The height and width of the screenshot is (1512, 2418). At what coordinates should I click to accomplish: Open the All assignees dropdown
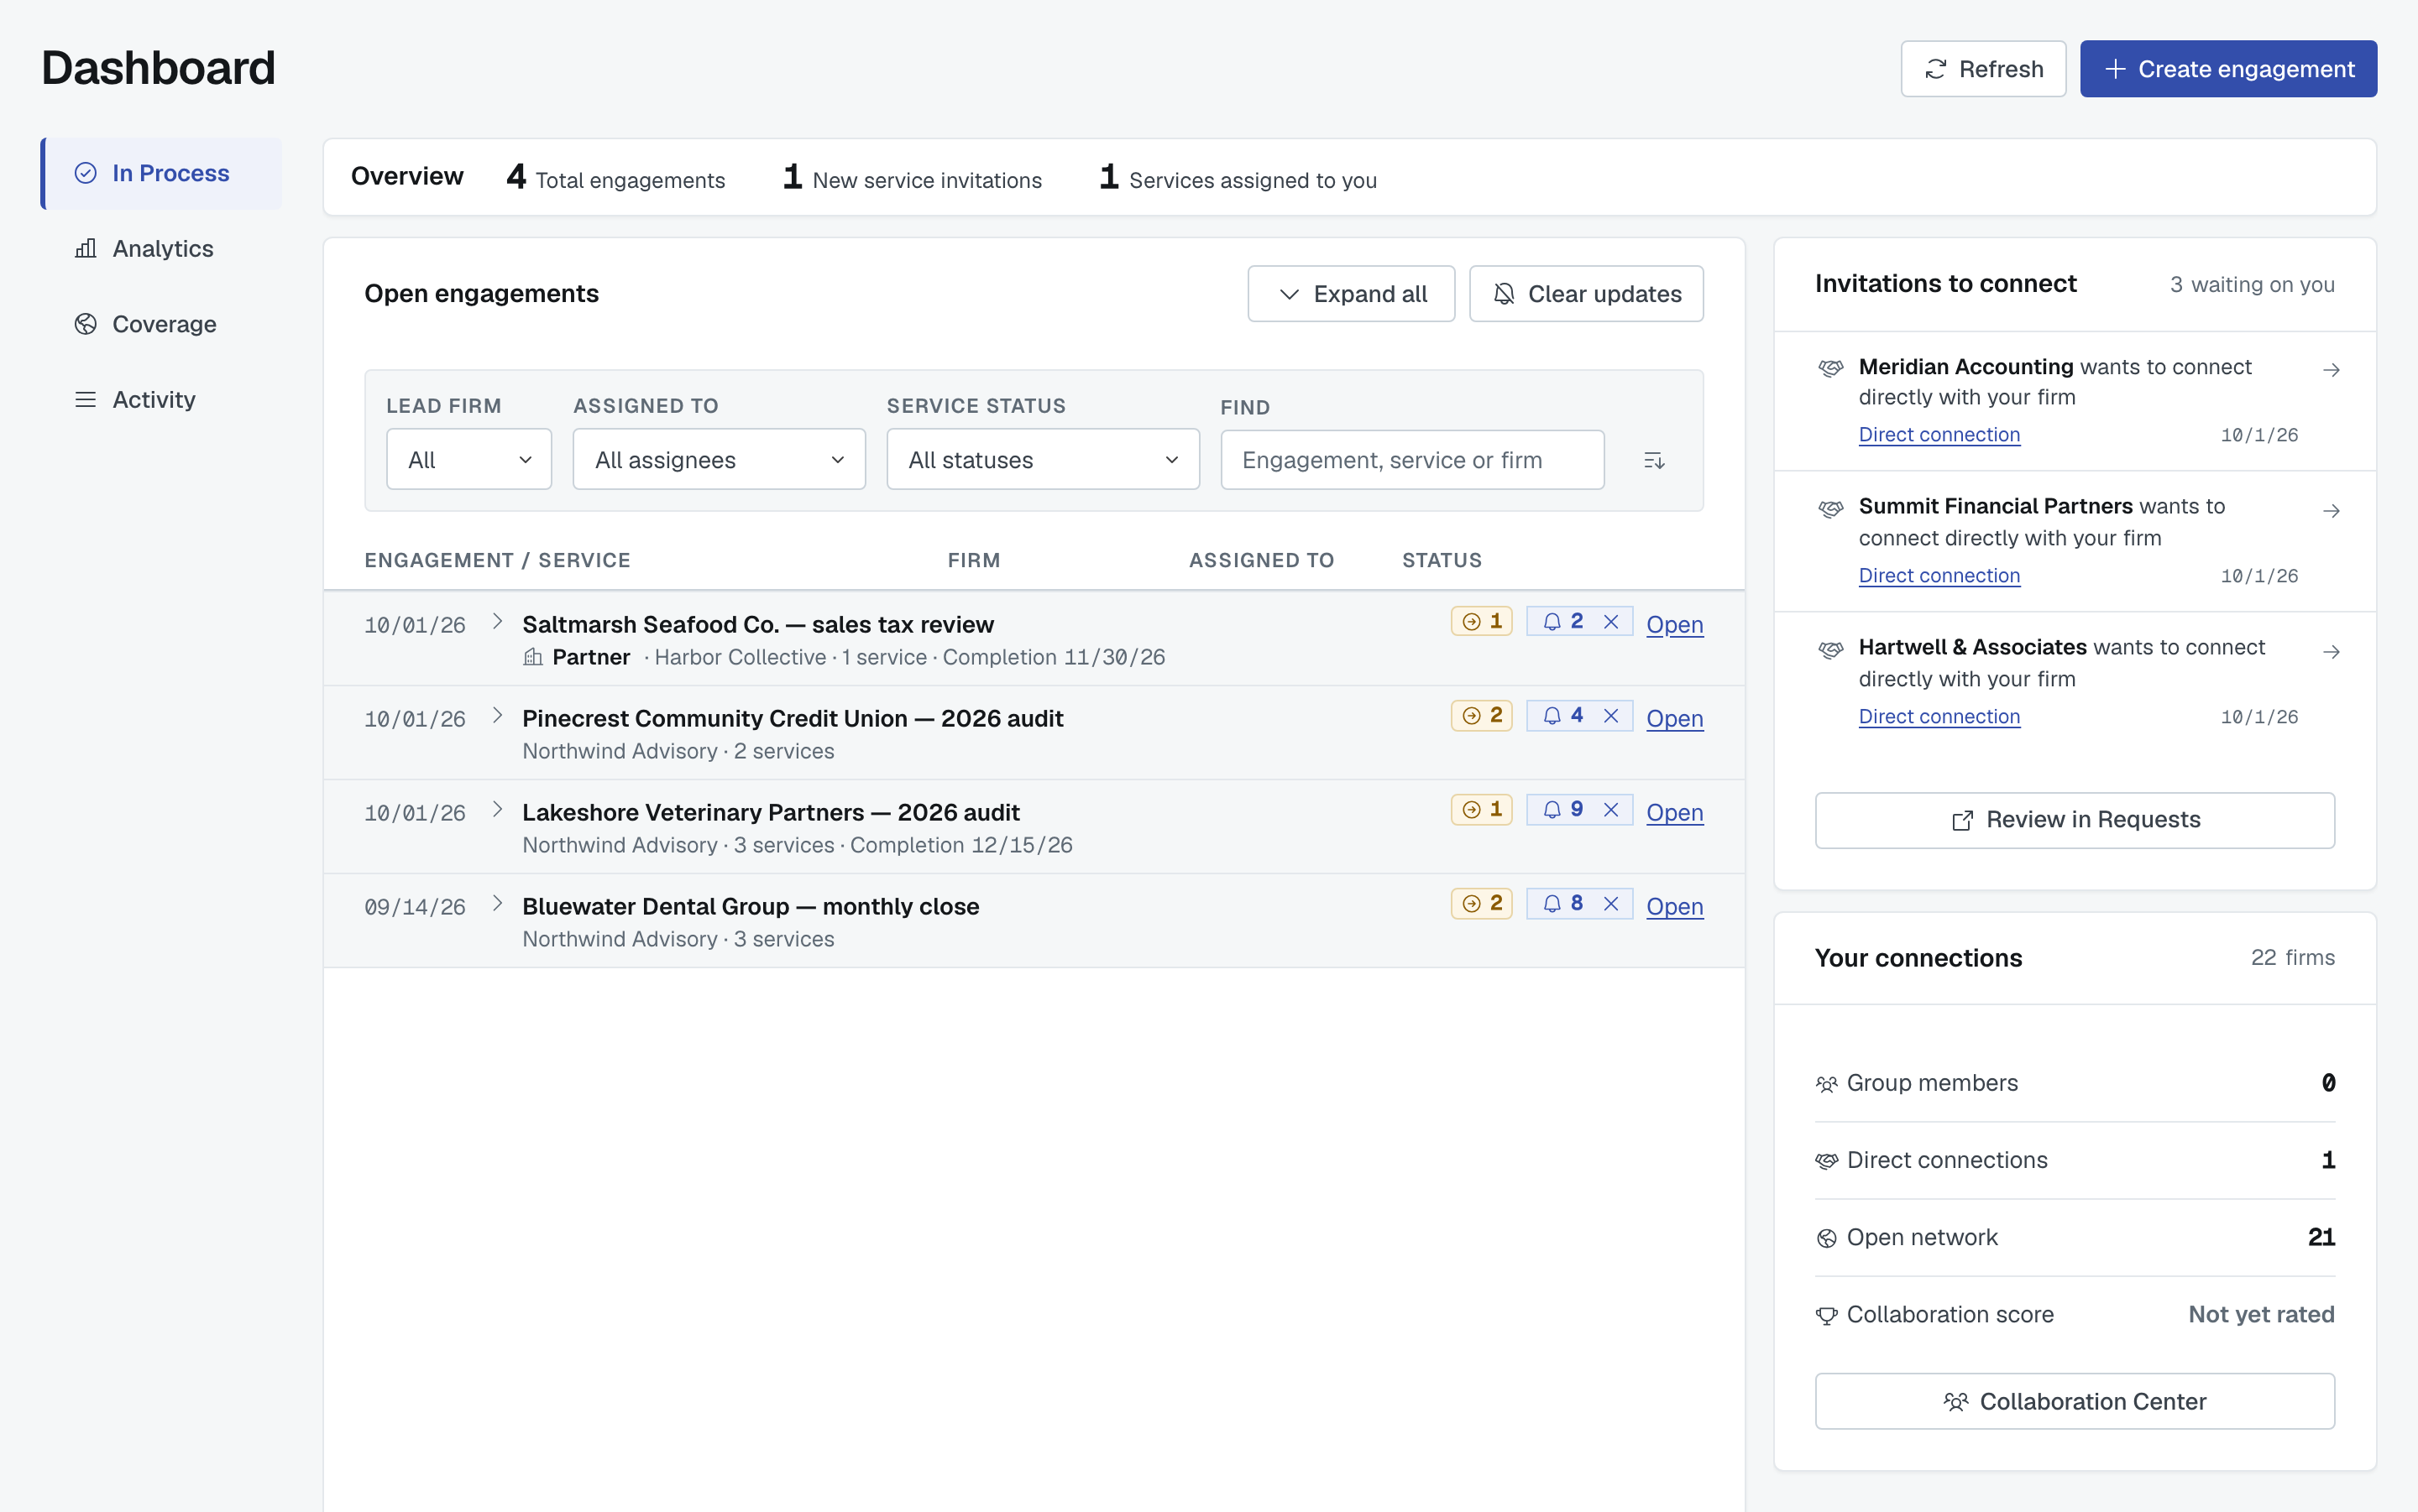720,460
